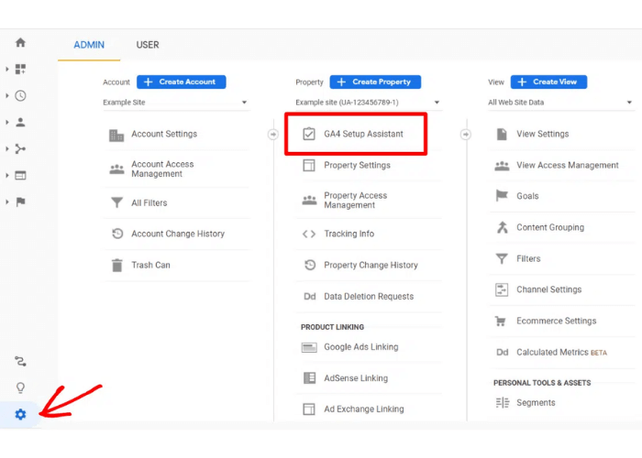The image size is (642, 458).
Task: Click the AdSense Linking icon
Action: (310, 377)
